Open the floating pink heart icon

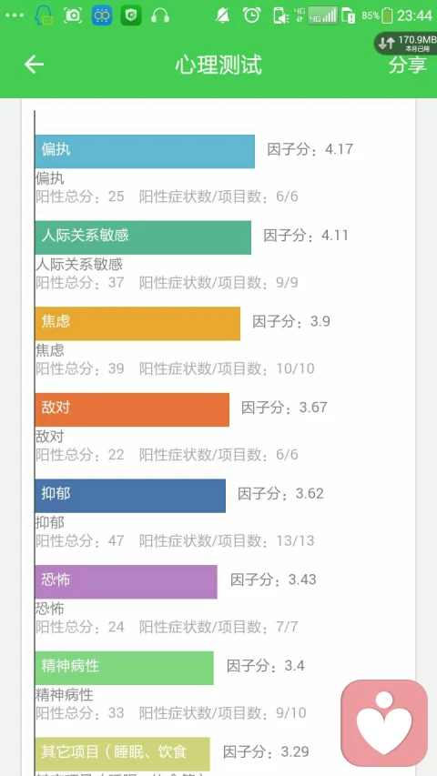[x=384, y=722]
